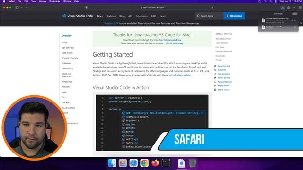Viewport: 303px width, 170px height.
Task: Select the Extensions tab in site navigation
Action: tap(142, 16)
